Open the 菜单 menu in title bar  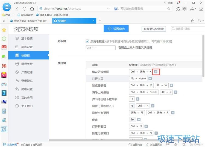pos(170,3)
